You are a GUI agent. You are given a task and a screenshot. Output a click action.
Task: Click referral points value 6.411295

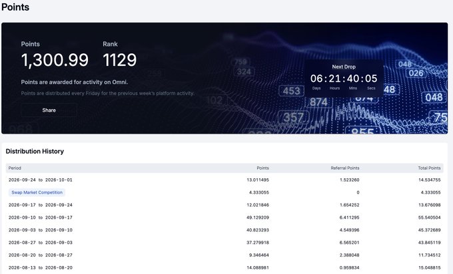point(349,217)
